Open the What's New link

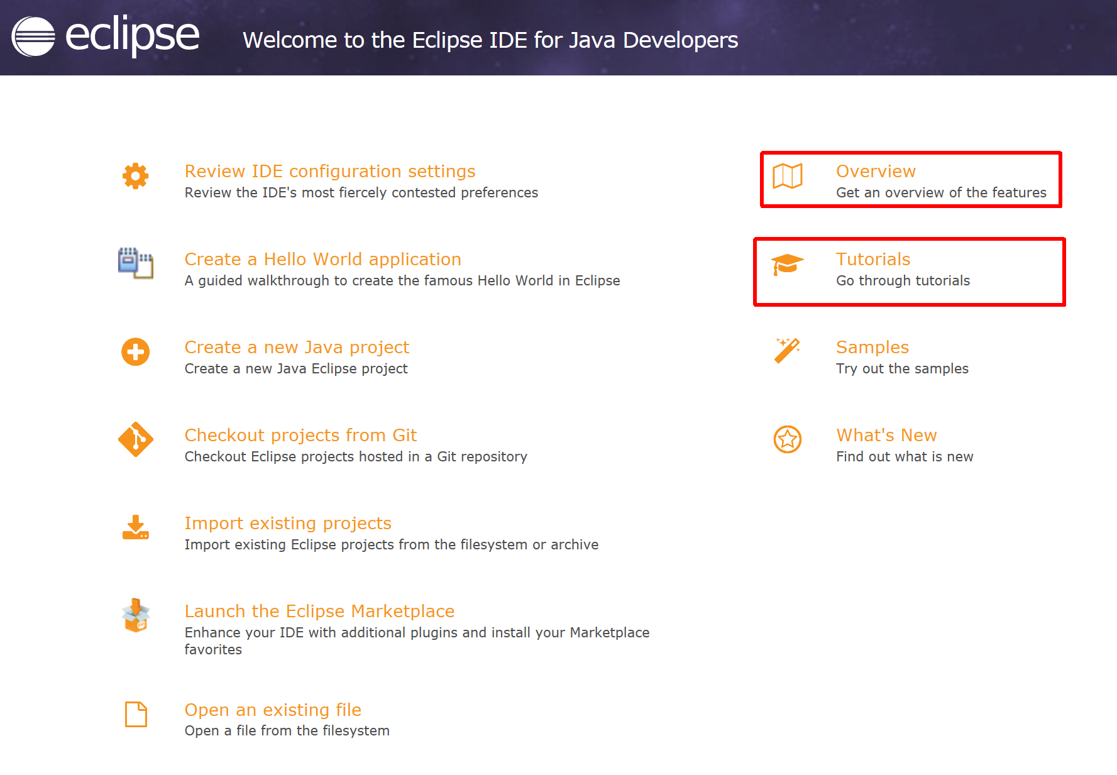(x=886, y=435)
